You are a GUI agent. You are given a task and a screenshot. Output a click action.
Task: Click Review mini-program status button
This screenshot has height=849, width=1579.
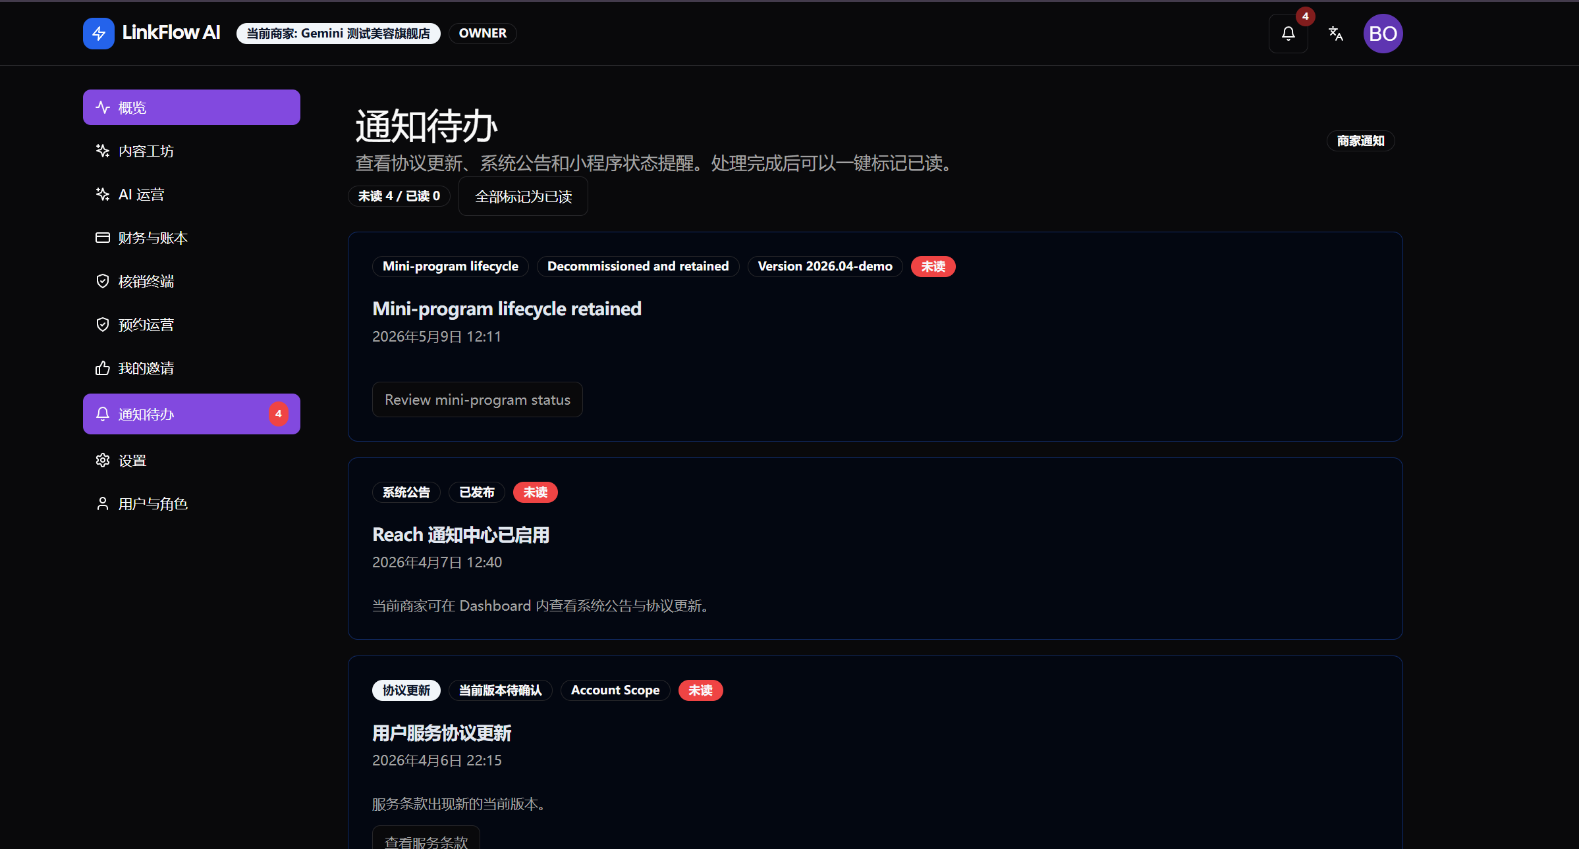point(478,399)
